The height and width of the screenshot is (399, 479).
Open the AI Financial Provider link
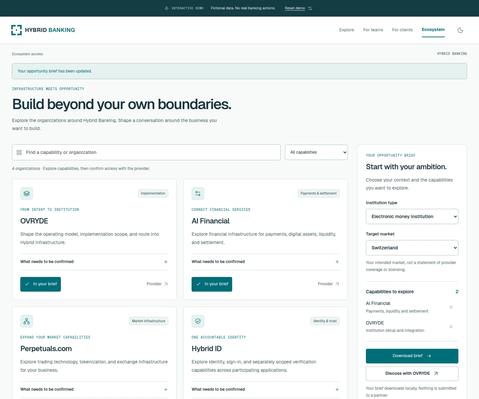(329, 284)
